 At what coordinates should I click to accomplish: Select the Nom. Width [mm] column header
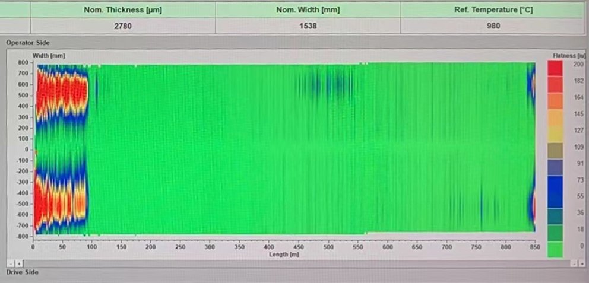point(307,10)
